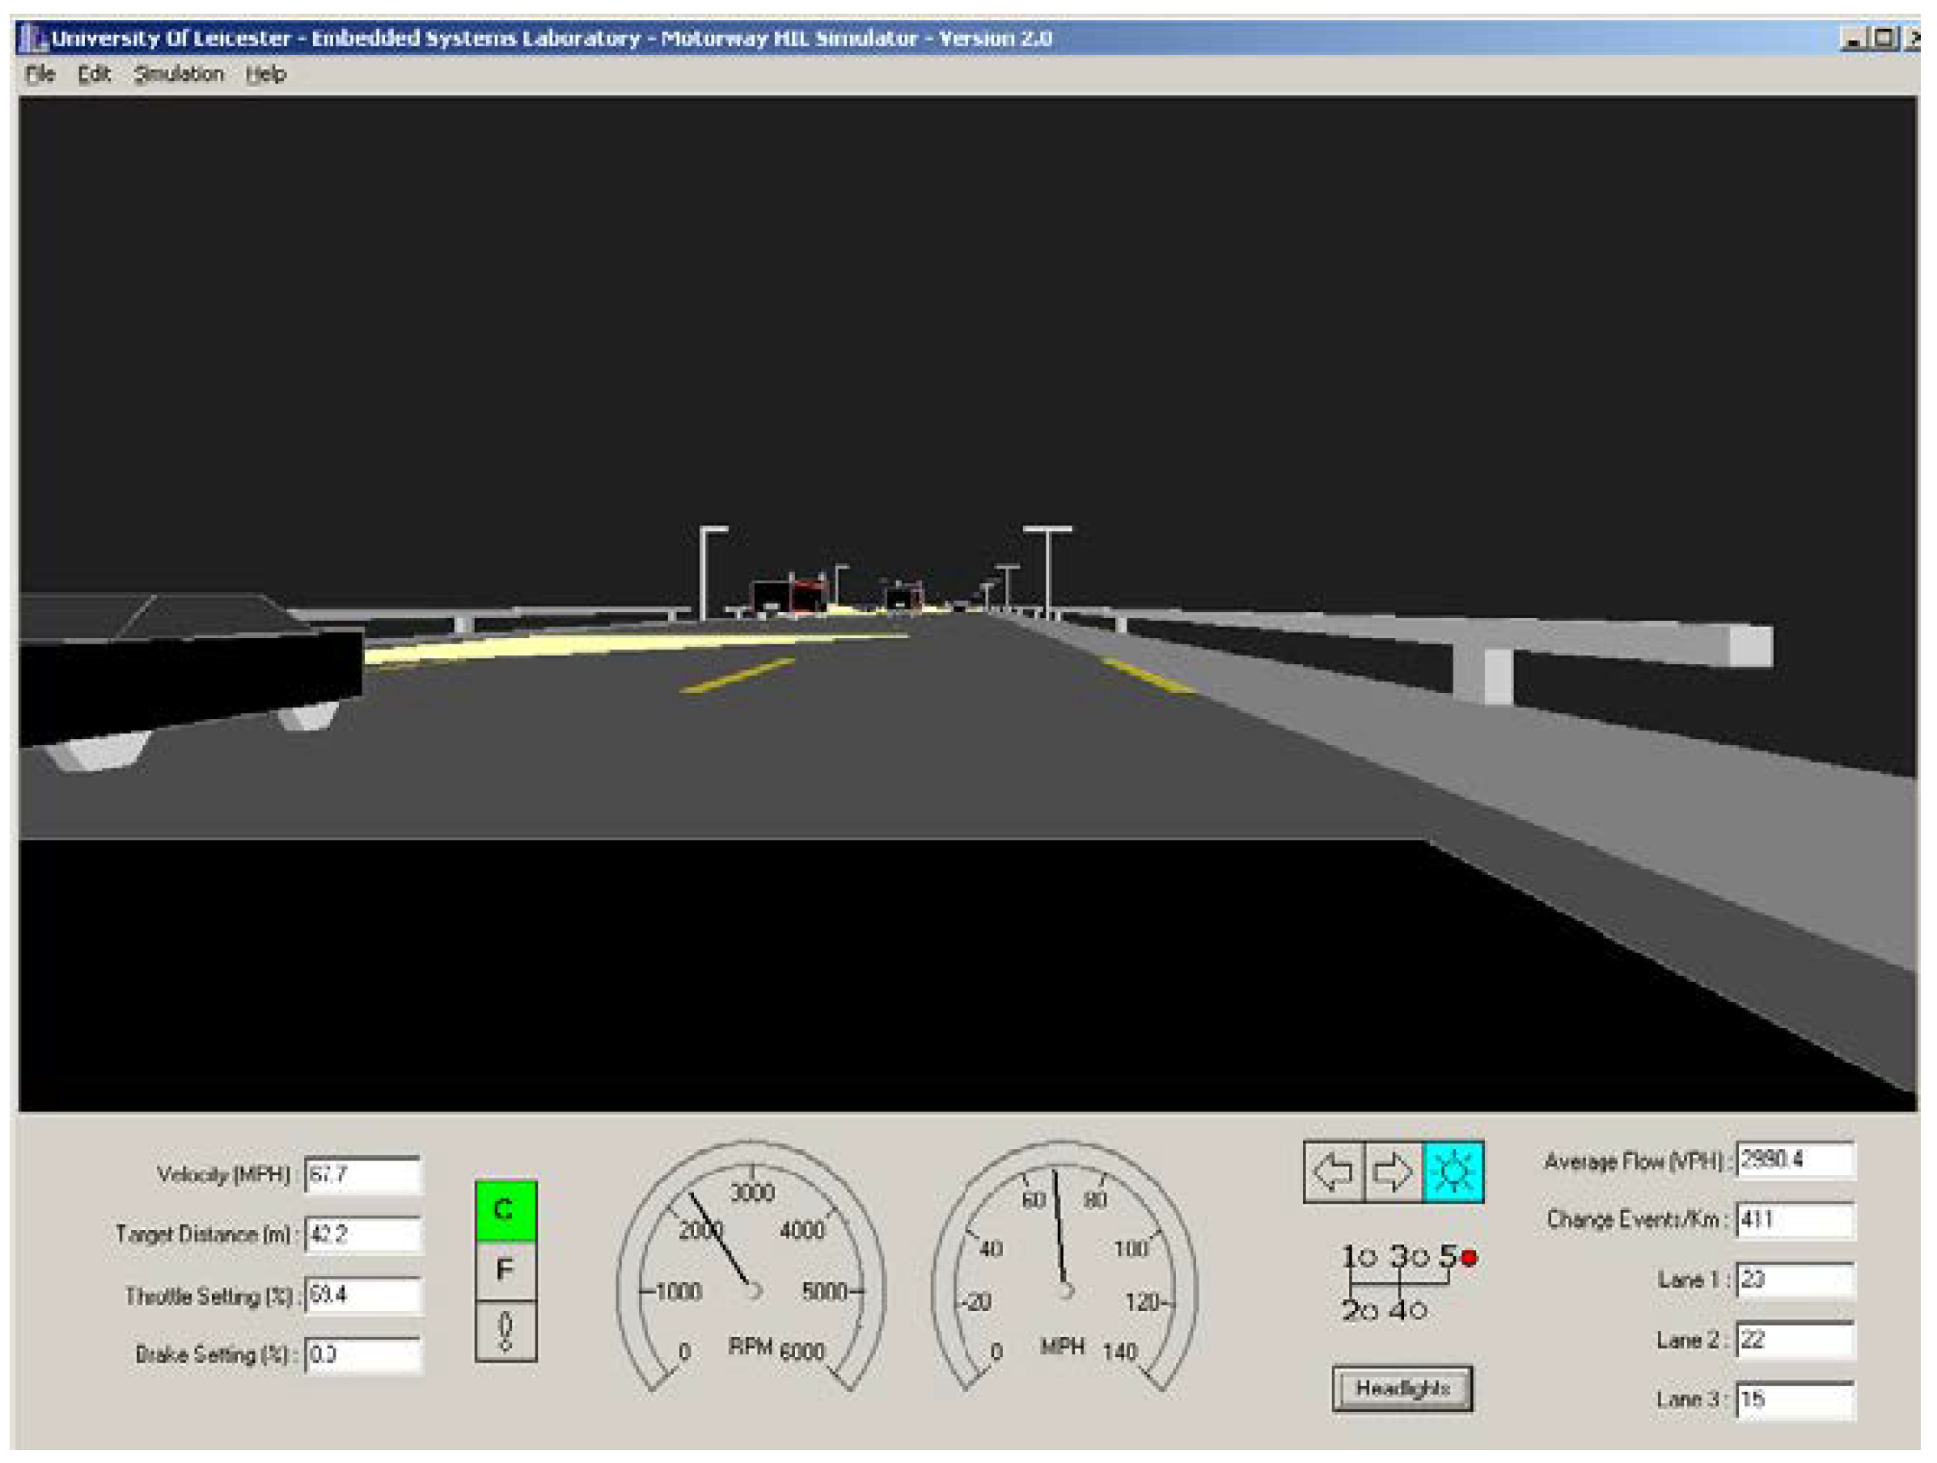Open the Simulation menu
This screenshot has height=1463, width=1937.
(179, 74)
